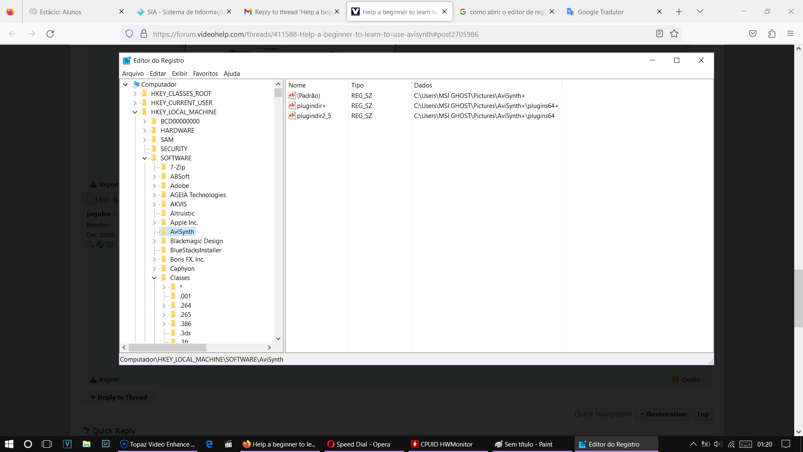Select the plugindir+ value icon
This screenshot has width=803, height=452.
tap(292, 105)
